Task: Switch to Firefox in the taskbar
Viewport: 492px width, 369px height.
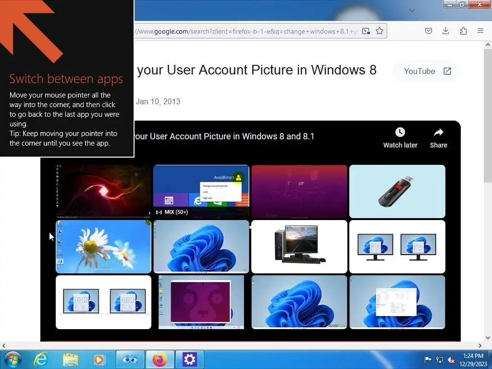Action: tap(160, 359)
